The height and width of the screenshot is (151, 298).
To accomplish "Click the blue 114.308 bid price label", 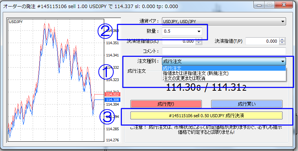I will tap(113, 100).
